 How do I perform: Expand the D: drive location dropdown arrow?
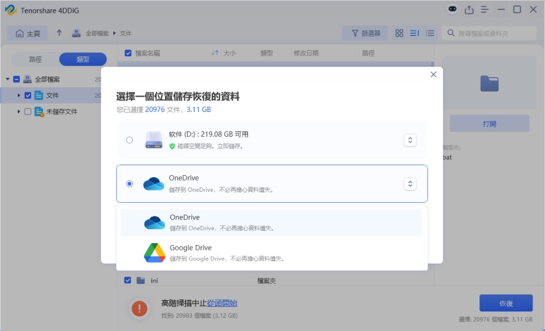pos(410,140)
